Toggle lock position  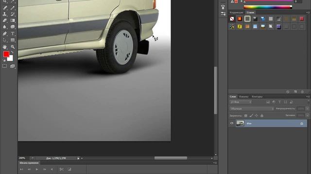[x=257, y=116]
